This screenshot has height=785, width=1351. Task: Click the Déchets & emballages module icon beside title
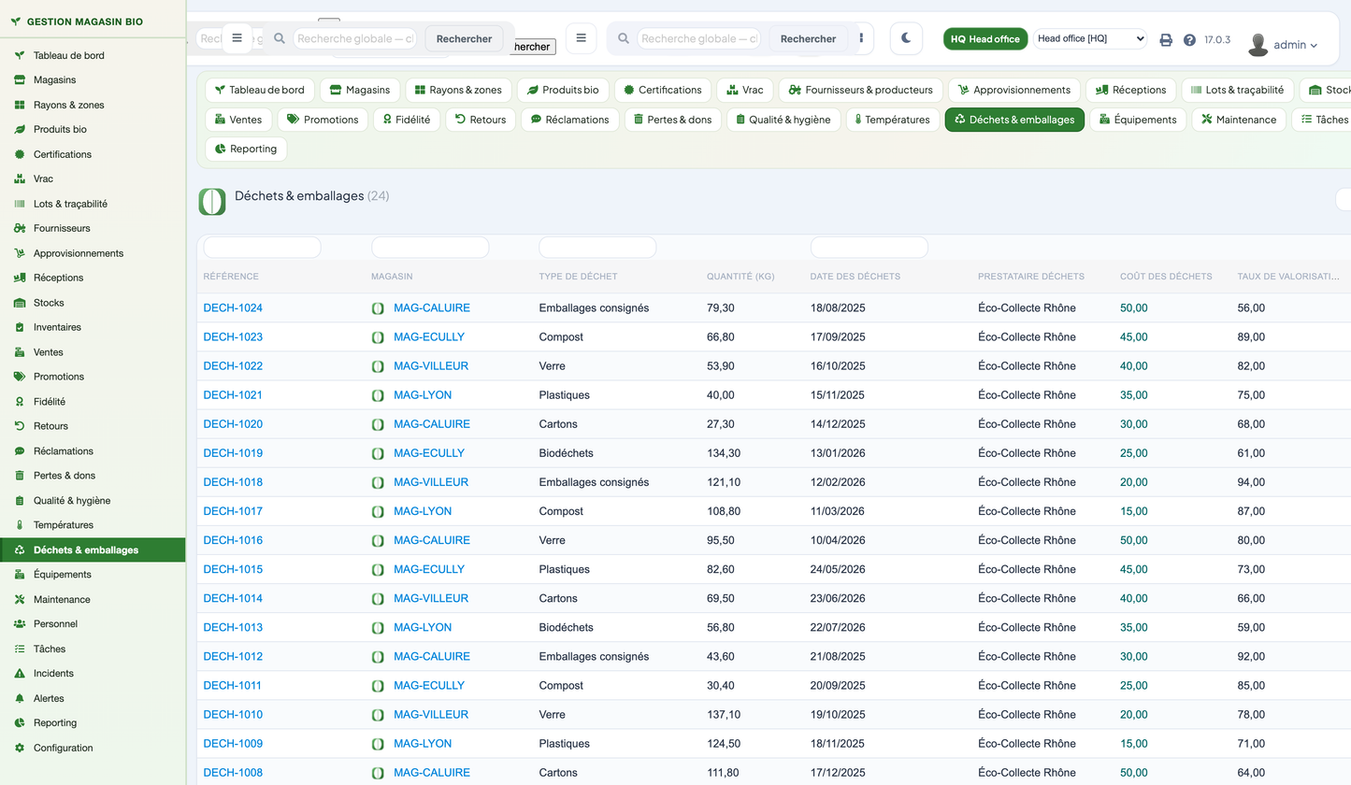coord(212,202)
